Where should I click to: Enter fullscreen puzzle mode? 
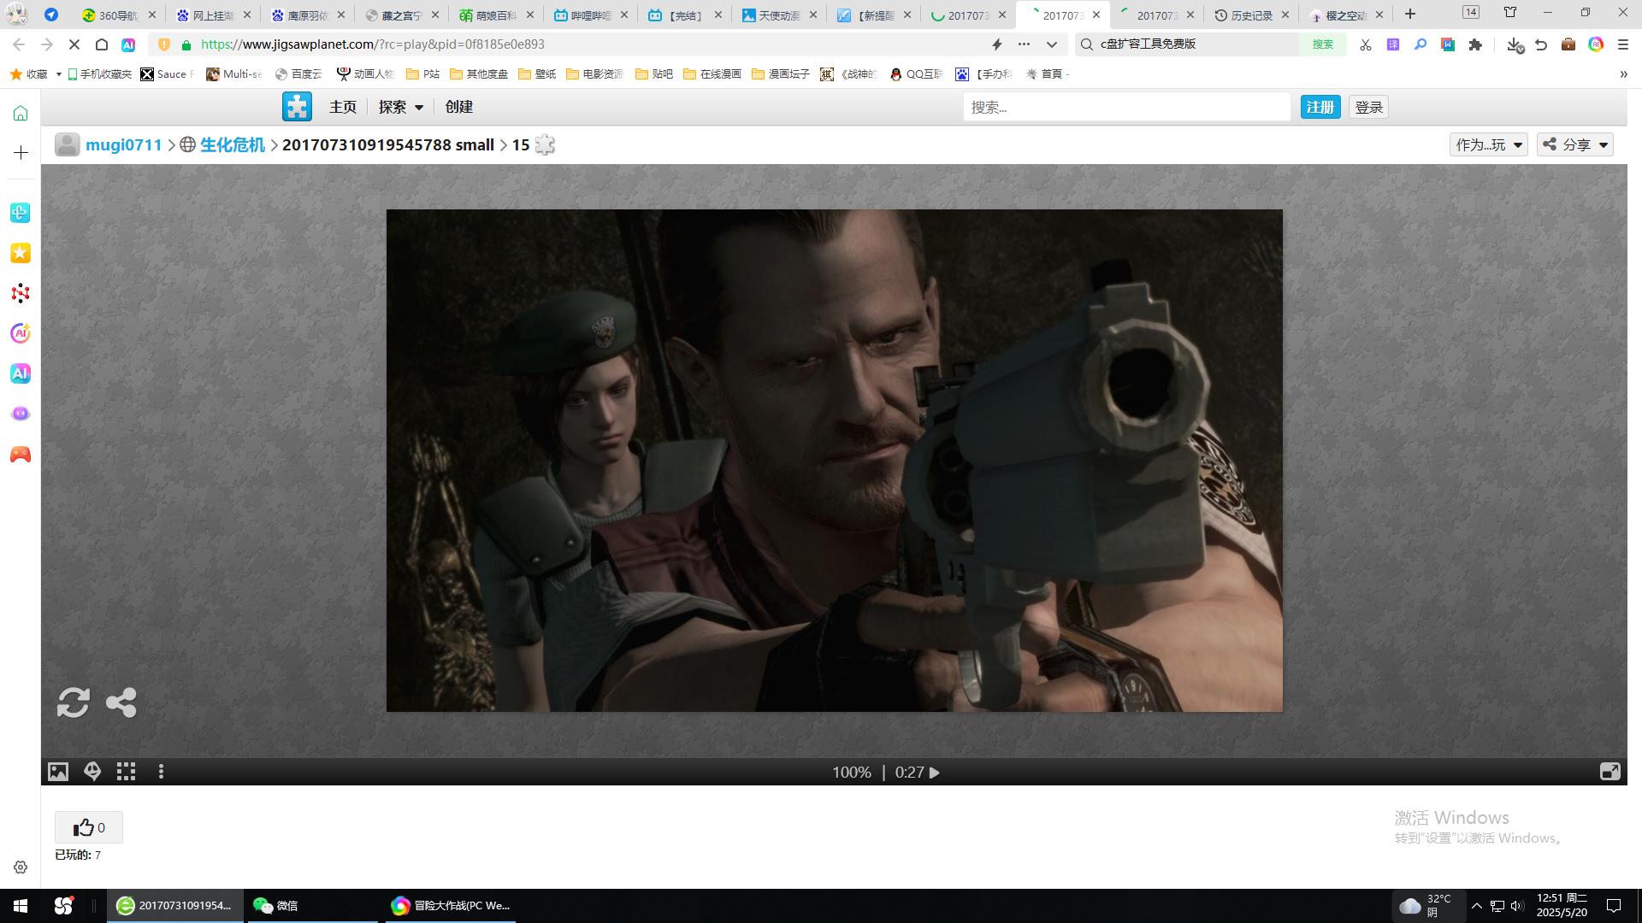pyautogui.click(x=1610, y=772)
